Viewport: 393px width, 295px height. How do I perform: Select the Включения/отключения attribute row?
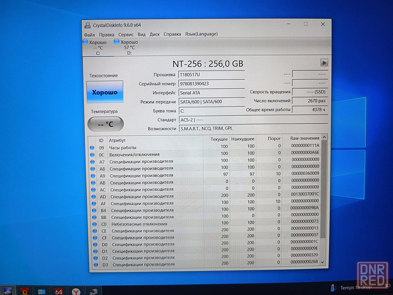(205, 154)
